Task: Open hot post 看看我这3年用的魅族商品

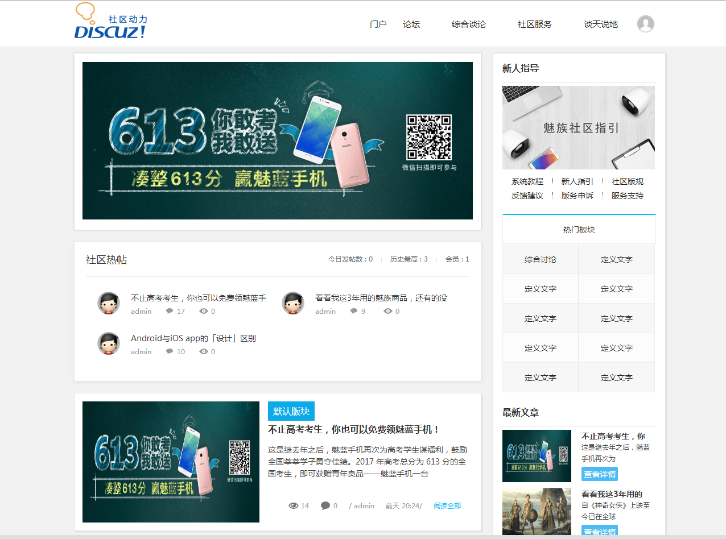Action: (x=381, y=298)
